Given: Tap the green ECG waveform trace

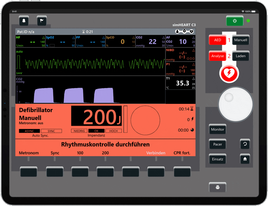Looking at the screenshot, I should pos(95,64).
